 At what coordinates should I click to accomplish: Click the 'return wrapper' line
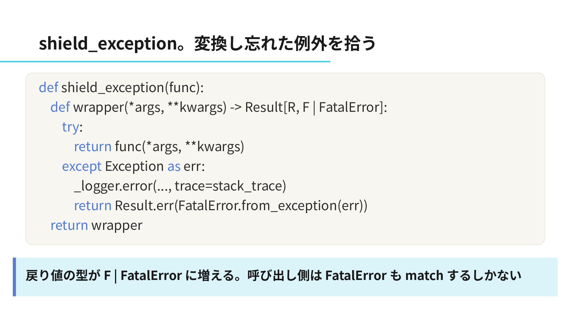[x=96, y=225]
